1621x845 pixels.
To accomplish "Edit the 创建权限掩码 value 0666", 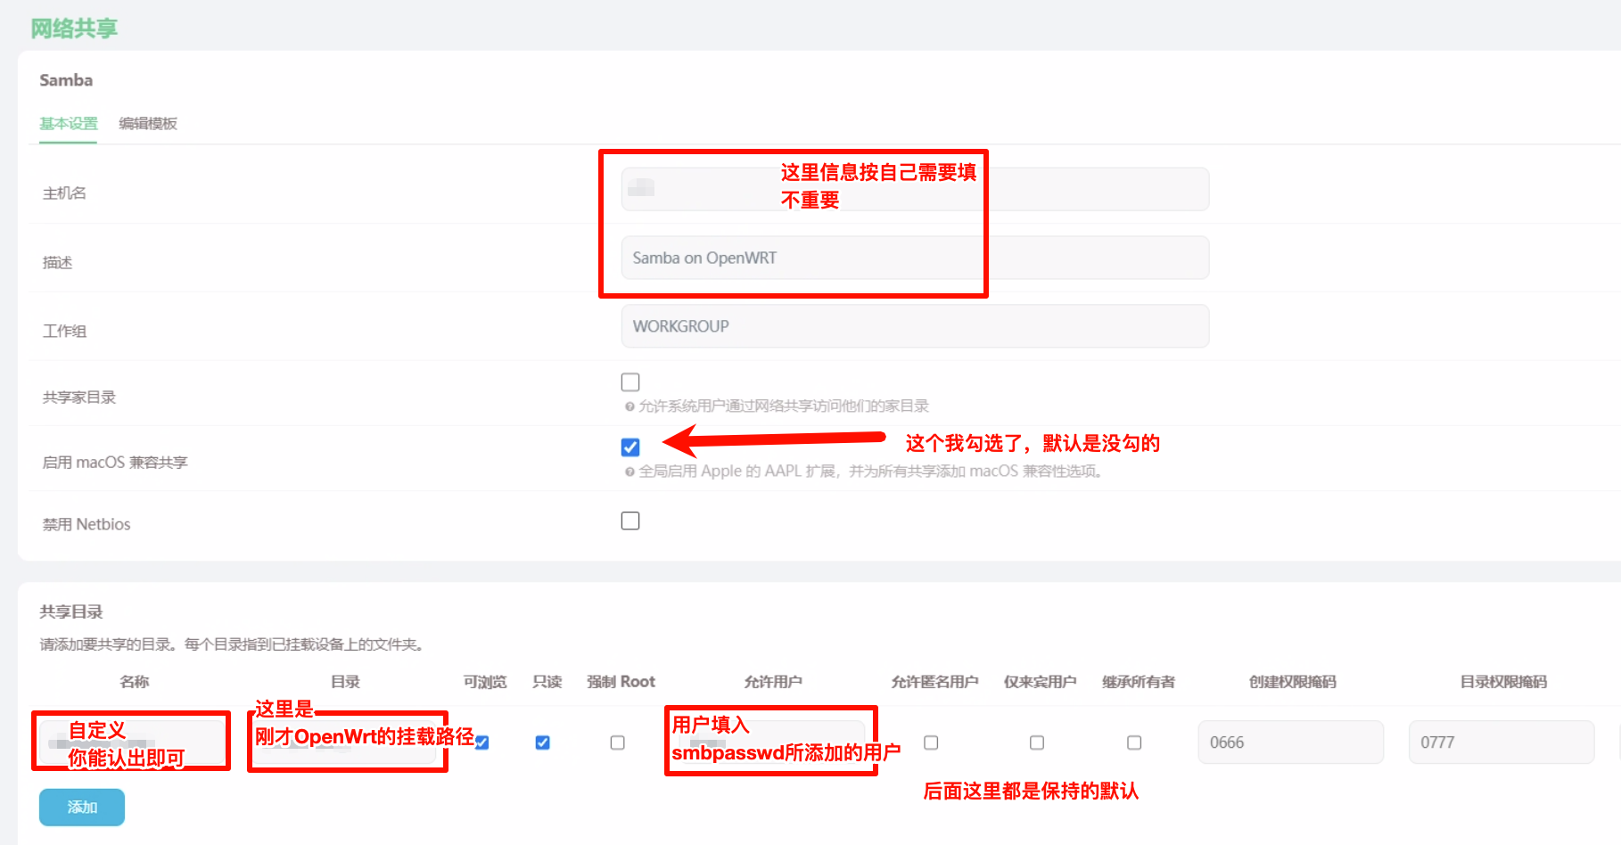I will pyautogui.click(x=1290, y=742).
